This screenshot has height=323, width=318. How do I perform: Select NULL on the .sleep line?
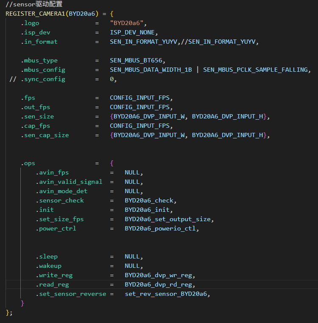point(132,257)
